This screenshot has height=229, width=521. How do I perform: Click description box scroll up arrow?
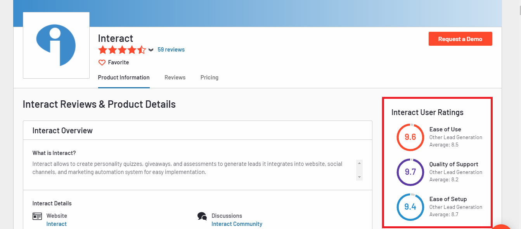359,163
